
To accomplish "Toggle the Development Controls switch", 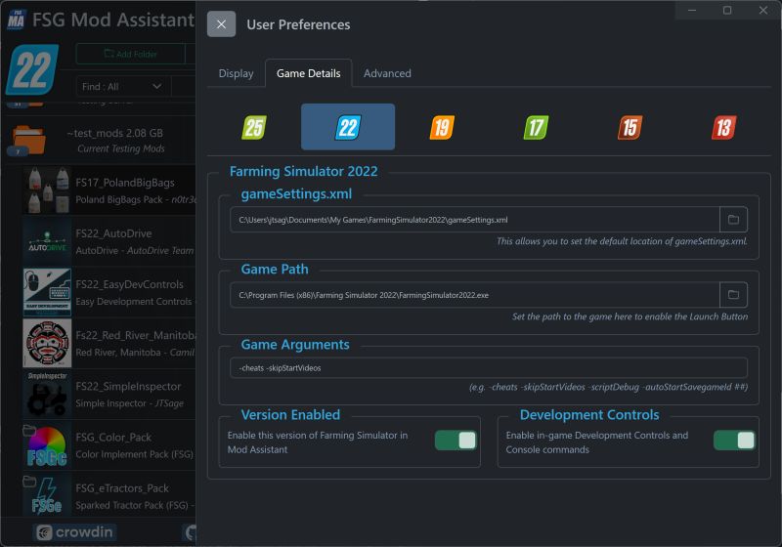I will point(734,441).
